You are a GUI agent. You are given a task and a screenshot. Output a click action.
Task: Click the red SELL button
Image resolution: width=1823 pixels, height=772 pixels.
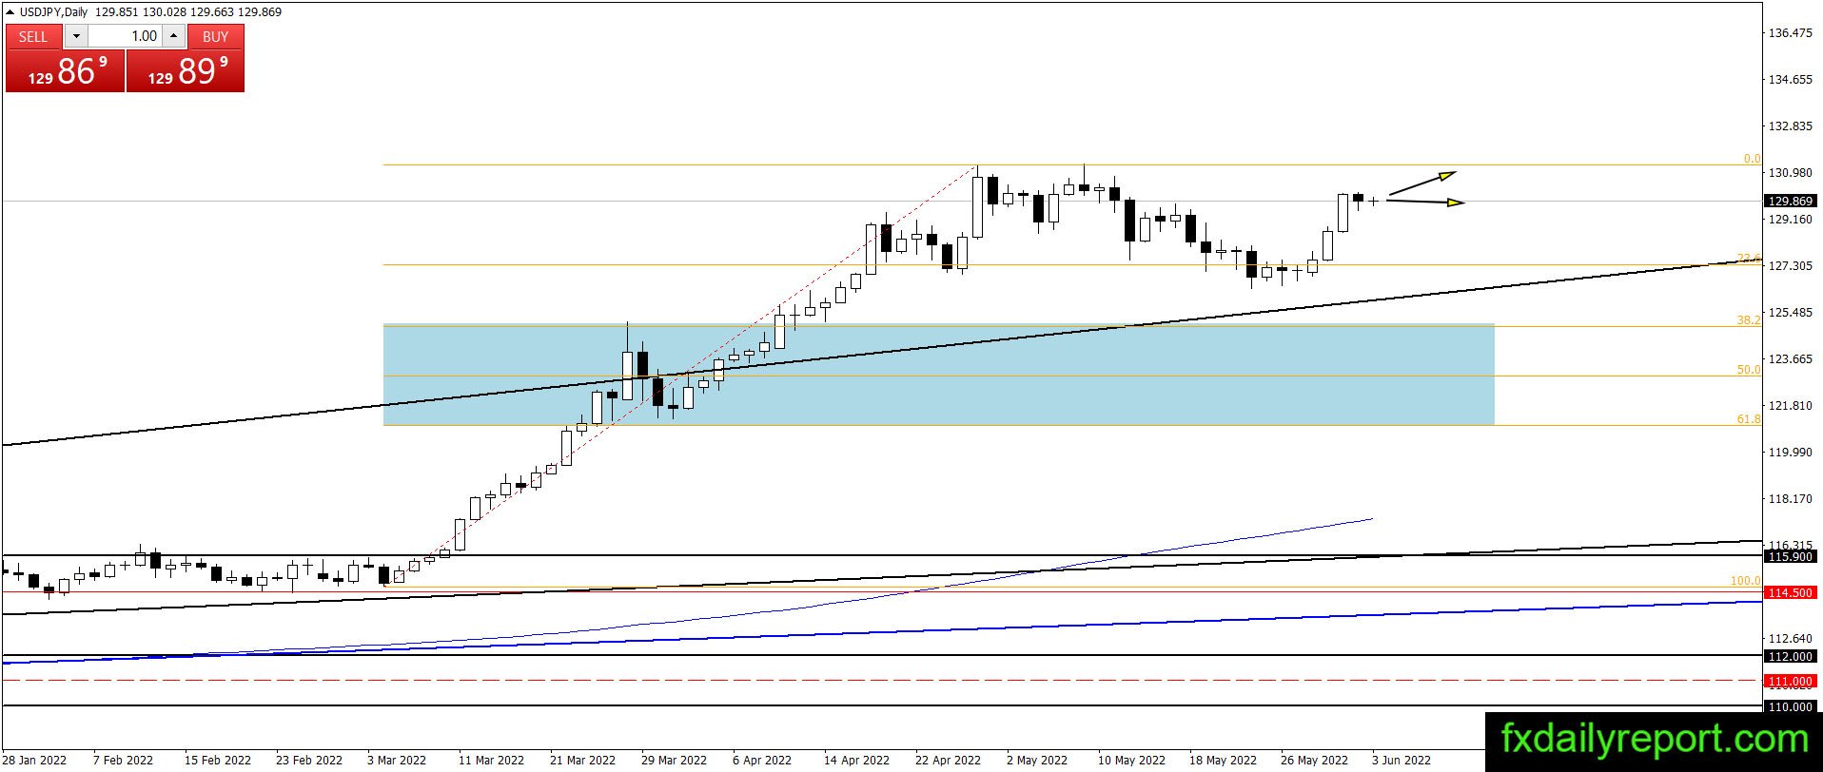[x=33, y=36]
